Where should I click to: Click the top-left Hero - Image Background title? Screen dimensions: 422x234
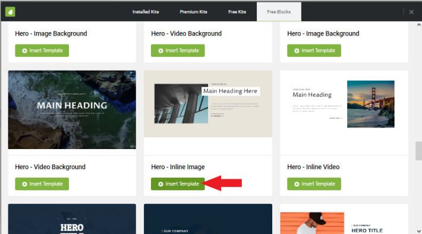[51, 34]
